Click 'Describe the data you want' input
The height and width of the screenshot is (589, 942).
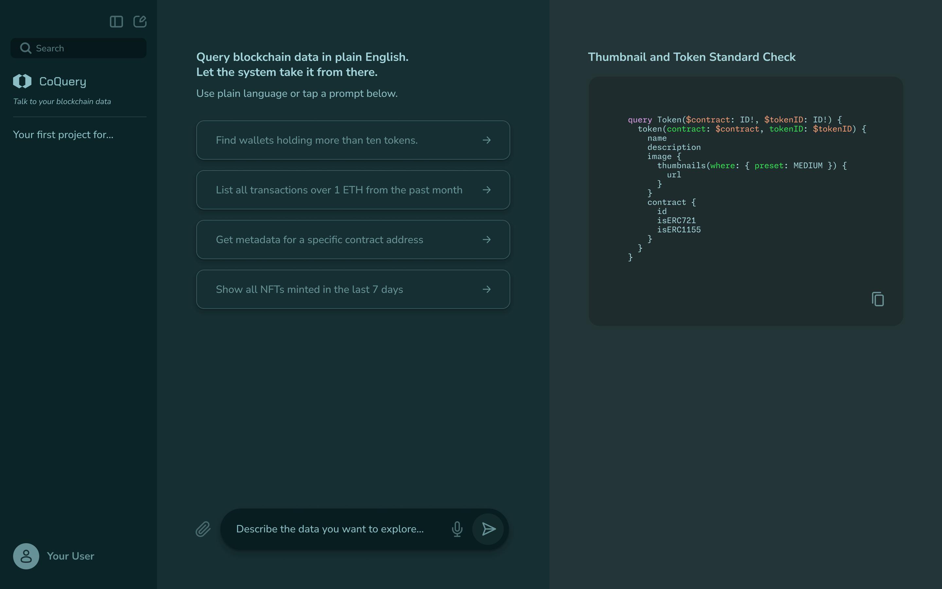click(330, 529)
